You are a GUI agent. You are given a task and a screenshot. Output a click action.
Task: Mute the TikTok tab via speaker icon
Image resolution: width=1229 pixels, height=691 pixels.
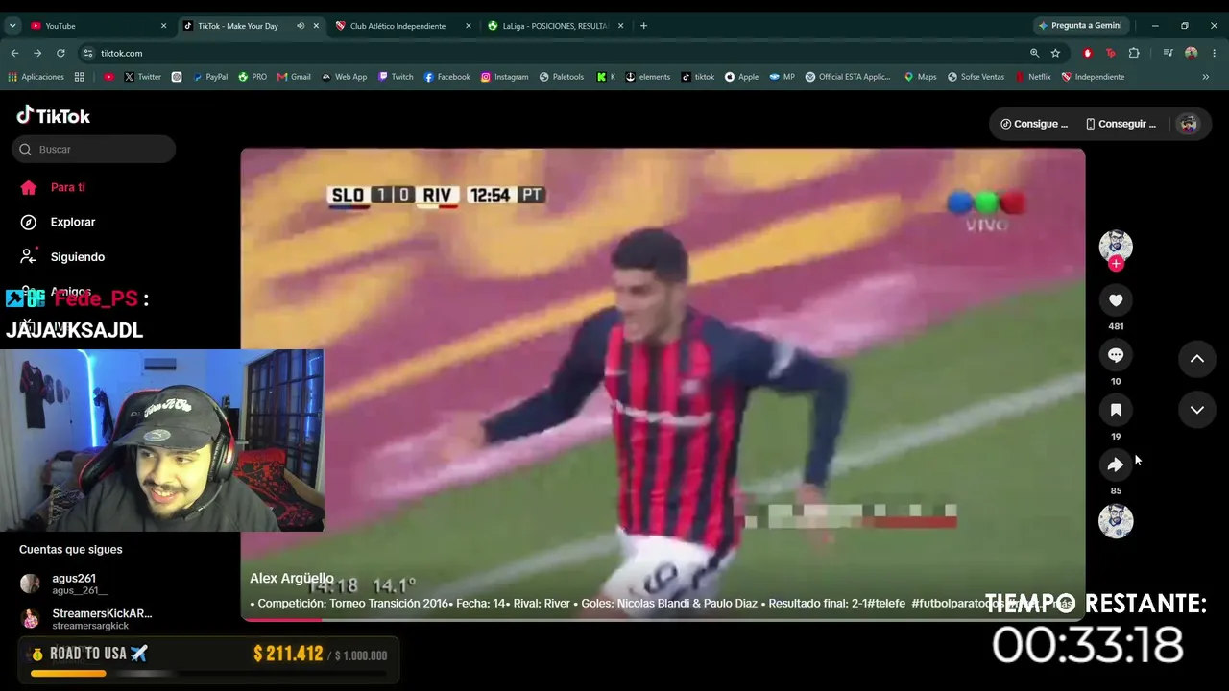point(301,26)
